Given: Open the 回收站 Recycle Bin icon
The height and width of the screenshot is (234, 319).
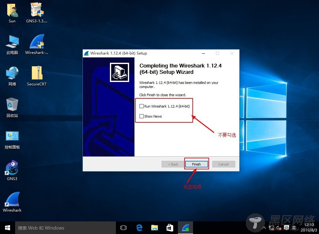Looking at the screenshot, I should (x=12, y=107).
